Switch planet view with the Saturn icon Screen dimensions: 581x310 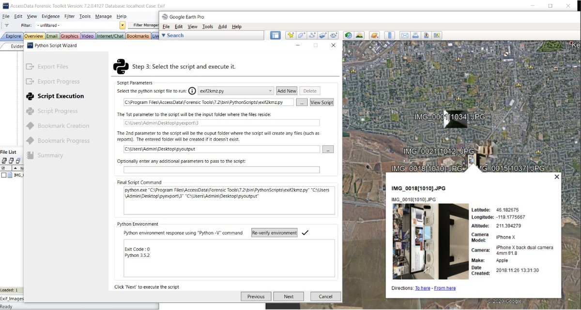pos(375,35)
